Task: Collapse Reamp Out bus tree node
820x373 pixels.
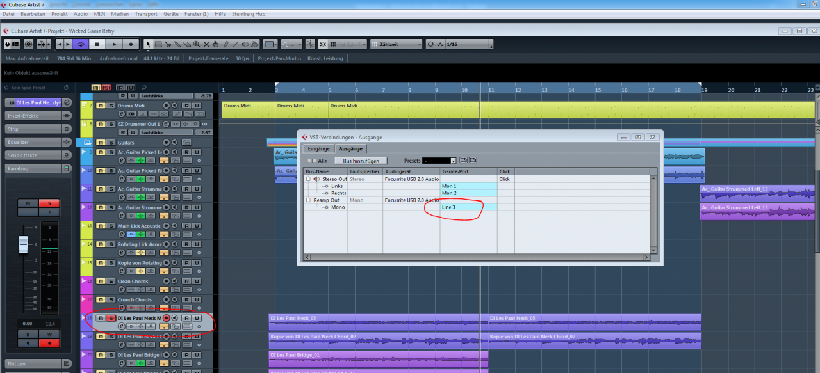Action: pyautogui.click(x=308, y=200)
